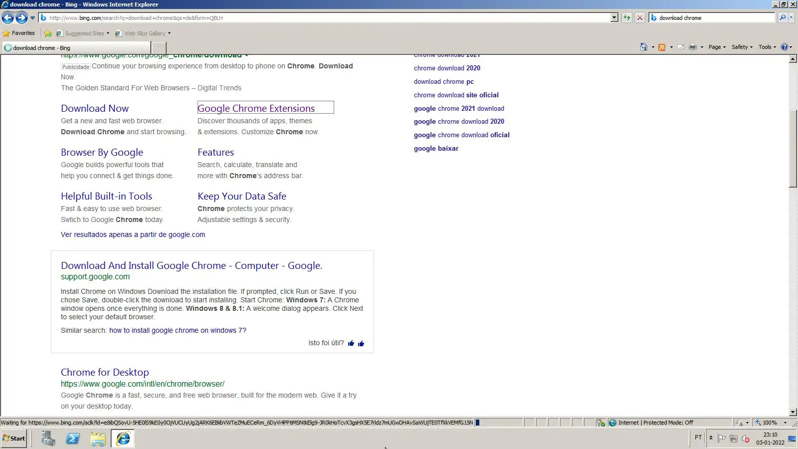The width and height of the screenshot is (798, 449).
Task: Open the 'Browser By Google' link
Action: coord(102,152)
